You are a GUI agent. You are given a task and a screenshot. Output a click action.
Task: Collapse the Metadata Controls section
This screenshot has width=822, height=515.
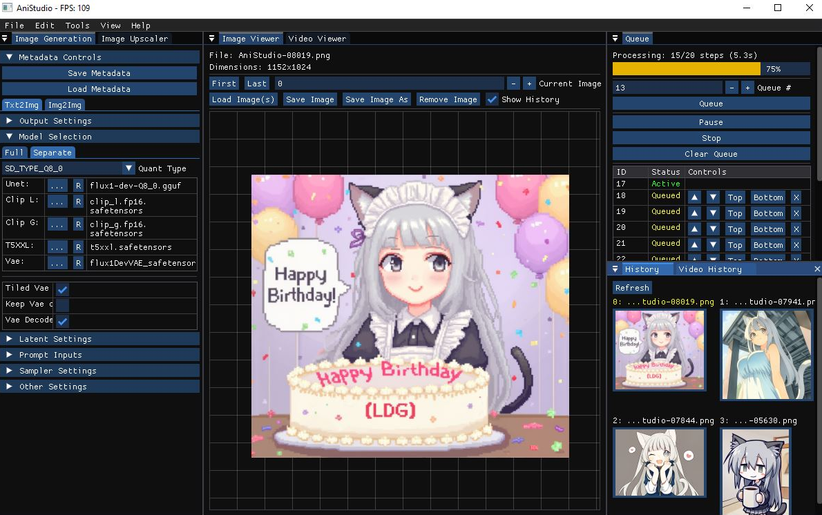click(x=100, y=57)
